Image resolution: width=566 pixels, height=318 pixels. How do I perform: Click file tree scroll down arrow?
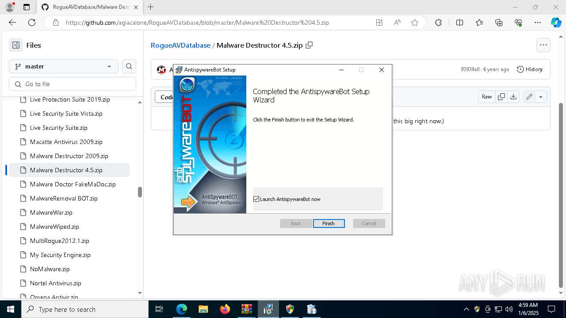(140, 293)
